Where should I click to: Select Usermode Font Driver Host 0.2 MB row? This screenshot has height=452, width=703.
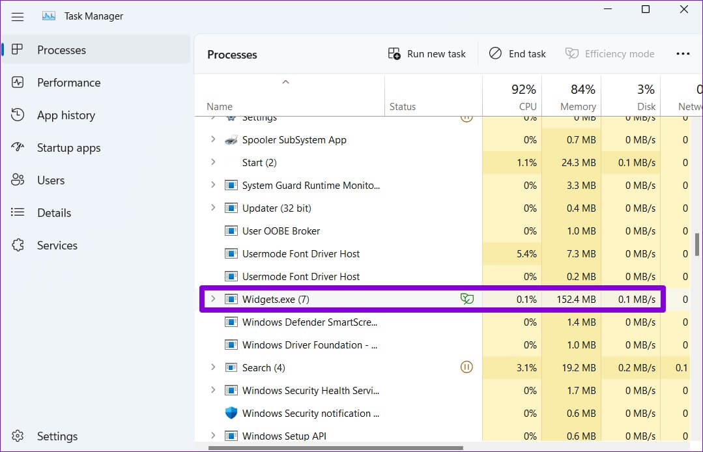[x=442, y=276]
